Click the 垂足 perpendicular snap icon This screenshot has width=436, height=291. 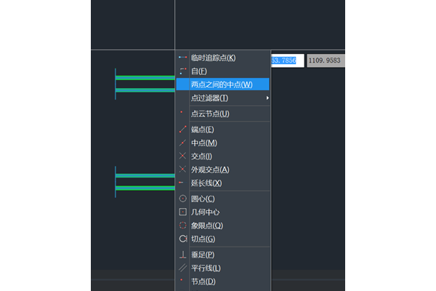pyautogui.click(x=183, y=255)
